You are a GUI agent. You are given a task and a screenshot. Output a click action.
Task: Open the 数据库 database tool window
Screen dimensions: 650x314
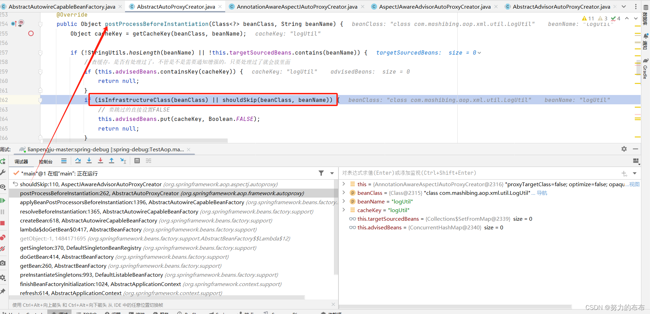tap(645, 16)
